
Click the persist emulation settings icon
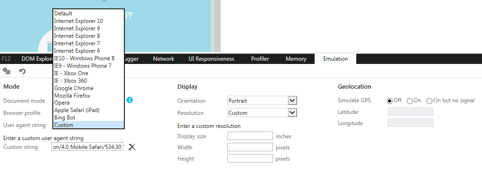7,71
